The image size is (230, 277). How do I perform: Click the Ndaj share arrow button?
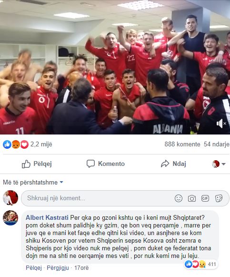point(173,164)
